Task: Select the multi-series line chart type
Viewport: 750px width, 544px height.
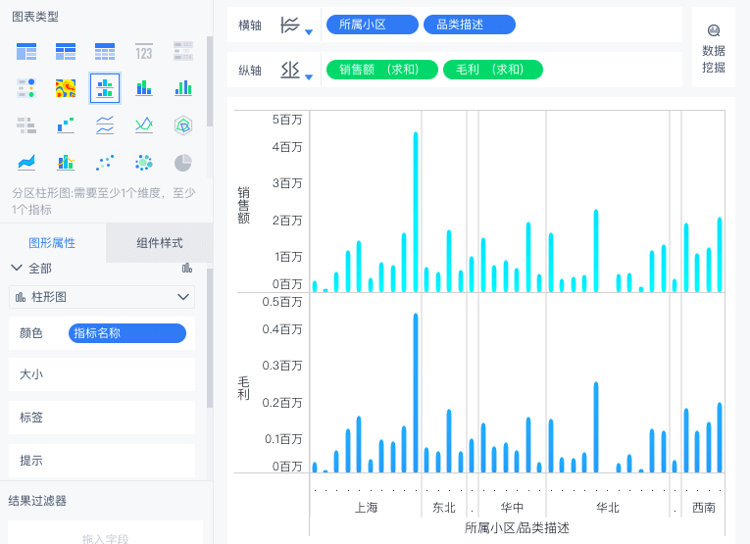Action: [144, 125]
